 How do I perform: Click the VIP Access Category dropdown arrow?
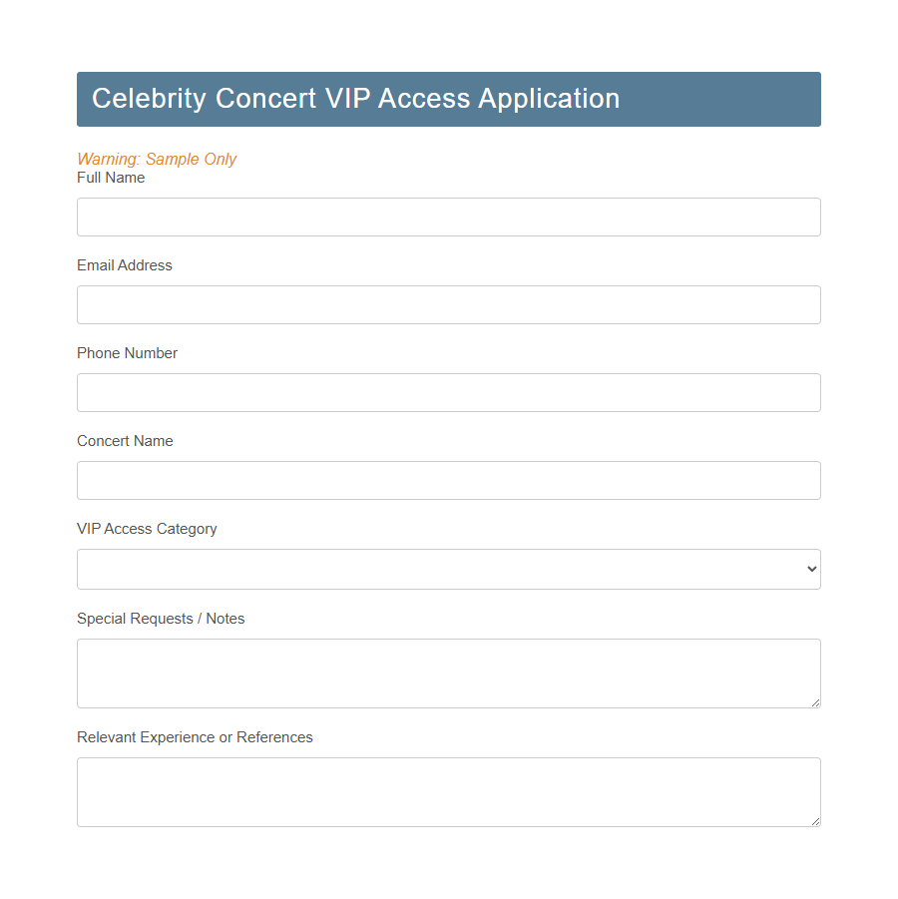[810, 569]
